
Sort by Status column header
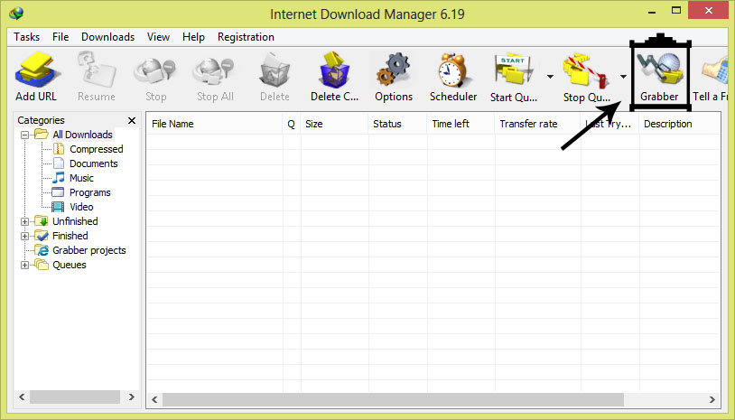pyautogui.click(x=397, y=124)
